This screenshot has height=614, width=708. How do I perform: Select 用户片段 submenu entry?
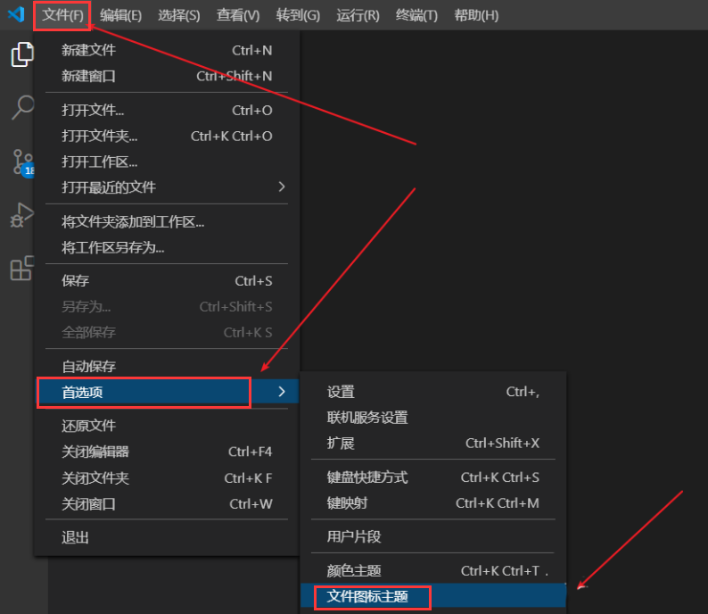pos(433,536)
